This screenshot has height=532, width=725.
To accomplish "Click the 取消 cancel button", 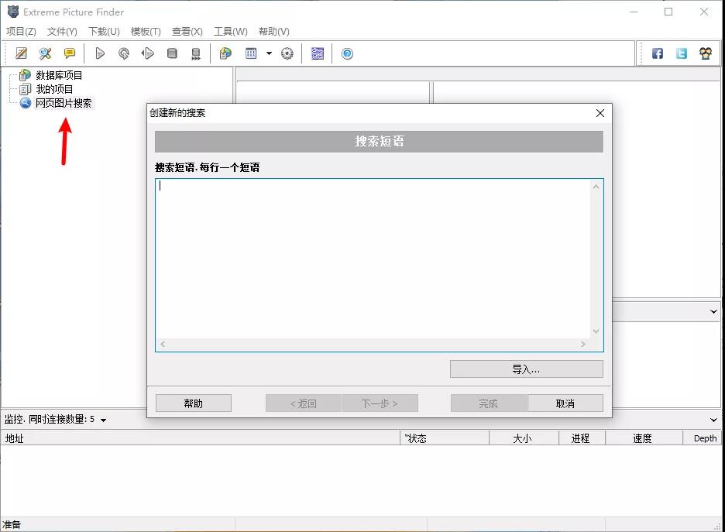I will tap(565, 403).
